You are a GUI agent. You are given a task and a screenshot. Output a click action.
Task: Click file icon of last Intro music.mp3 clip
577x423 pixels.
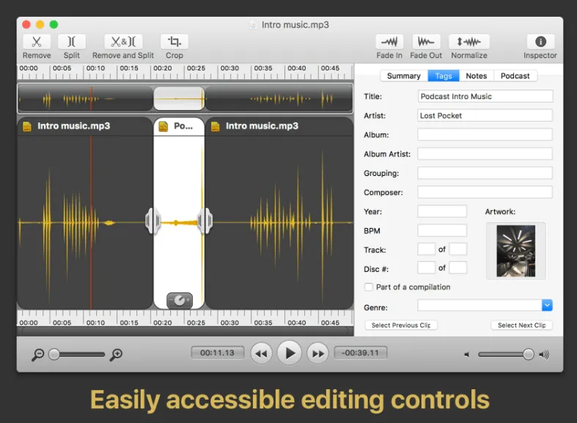pos(216,127)
